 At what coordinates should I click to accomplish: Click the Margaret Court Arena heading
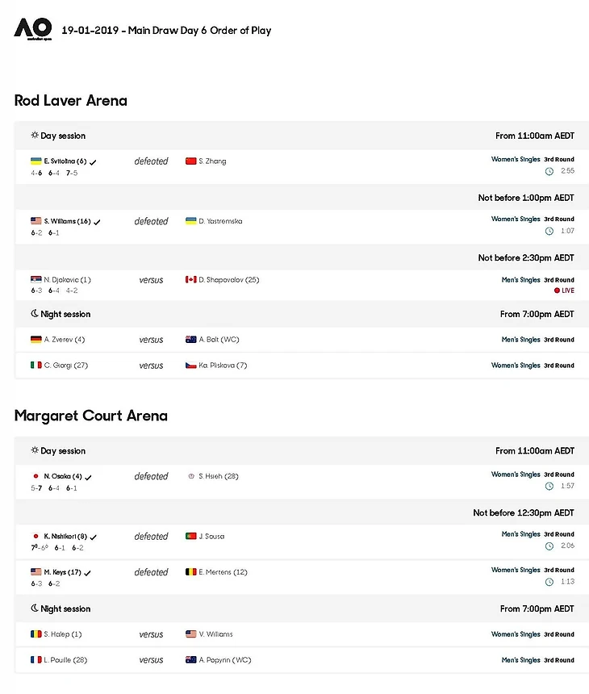click(x=91, y=416)
